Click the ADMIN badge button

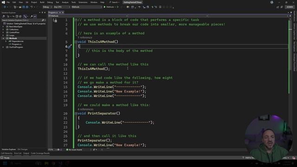(290, 7)
